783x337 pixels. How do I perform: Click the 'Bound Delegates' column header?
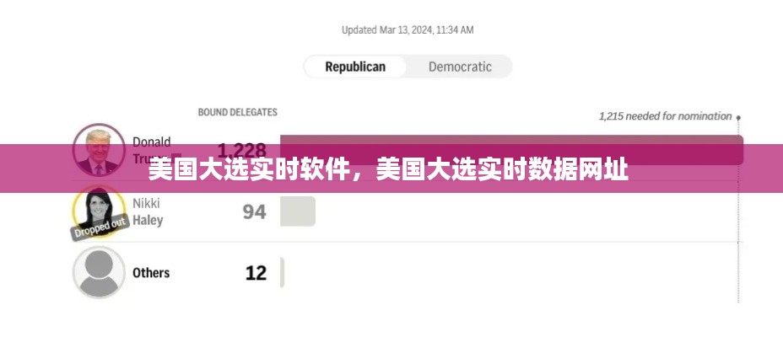237,112
